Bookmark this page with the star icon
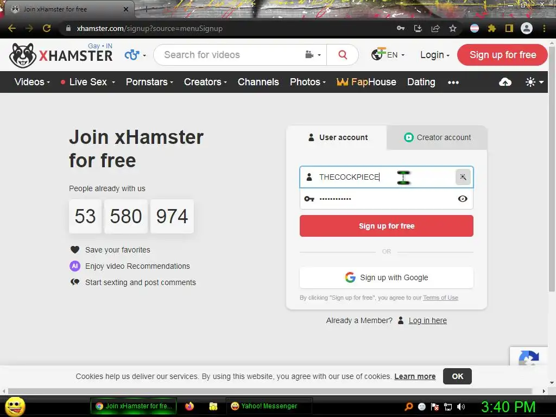The image size is (556, 417). point(453,28)
